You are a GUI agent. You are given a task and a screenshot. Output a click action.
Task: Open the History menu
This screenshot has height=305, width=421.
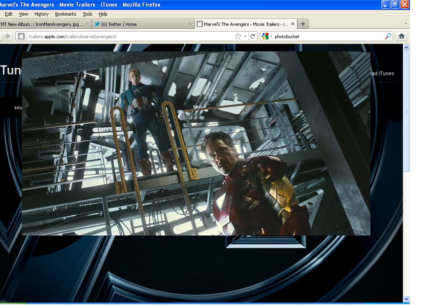(x=42, y=14)
